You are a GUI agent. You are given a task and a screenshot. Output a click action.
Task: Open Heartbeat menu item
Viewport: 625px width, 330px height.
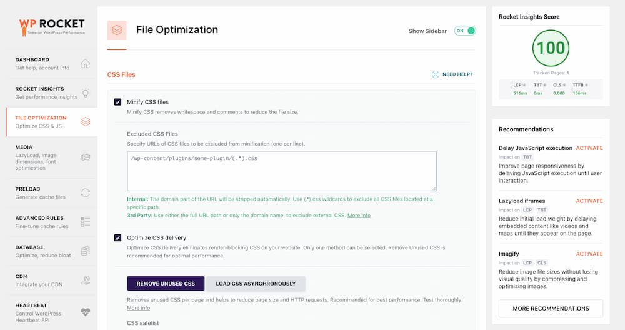pyautogui.click(x=52, y=312)
